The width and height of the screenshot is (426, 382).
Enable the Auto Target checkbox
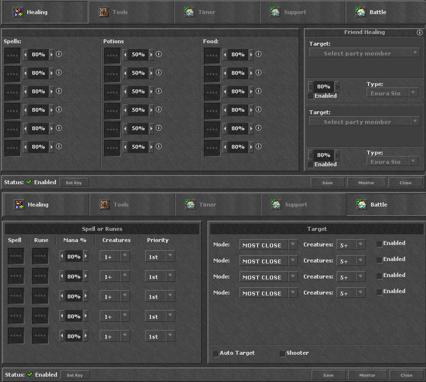tap(216, 354)
